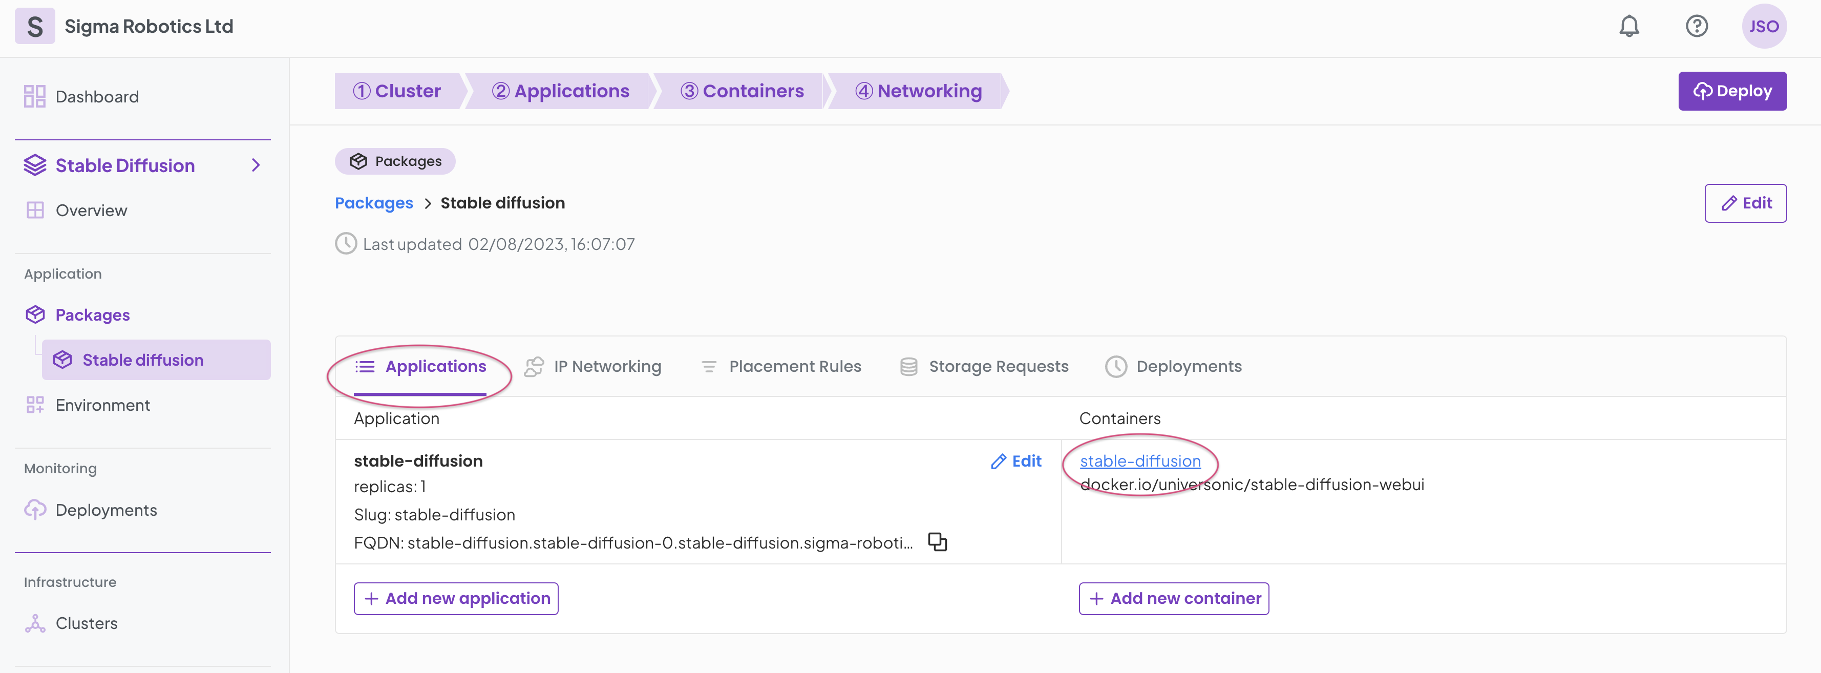1821x673 pixels.
Task: Go to step 1 Cluster
Action: coord(397,91)
